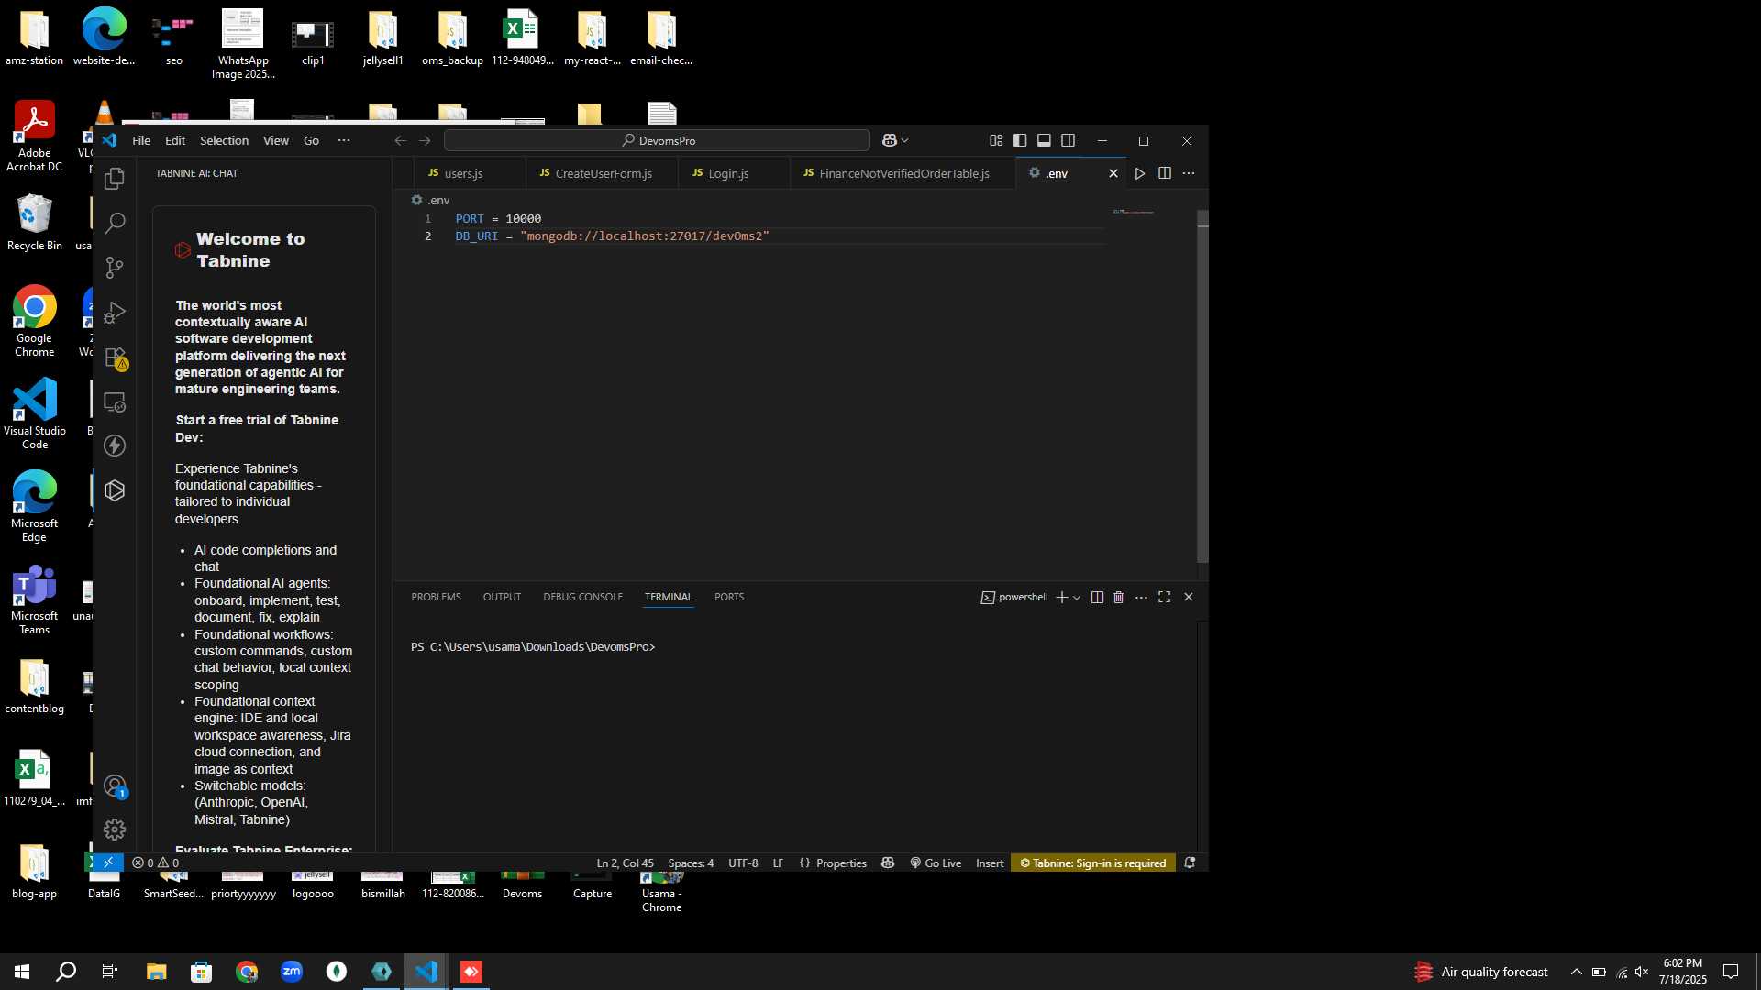The height and width of the screenshot is (990, 1761).
Task: Open the Go menu
Action: (312, 140)
